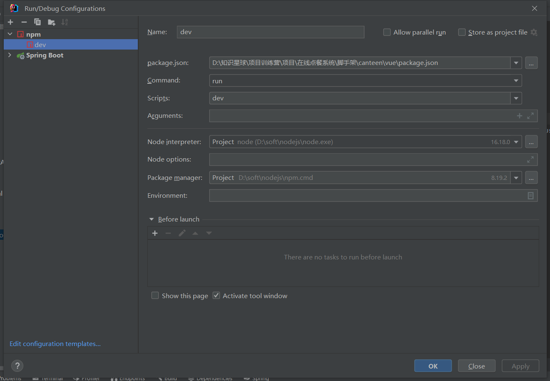Browse Node interpreter with ellipsis button

coord(531,142)
